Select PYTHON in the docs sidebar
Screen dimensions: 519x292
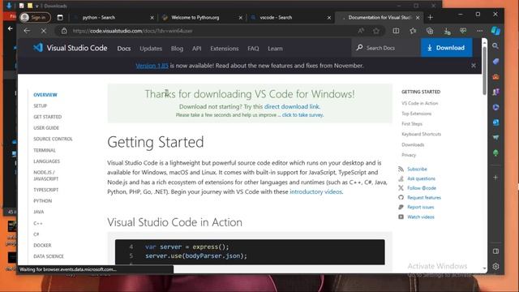[x=43, y=200]
